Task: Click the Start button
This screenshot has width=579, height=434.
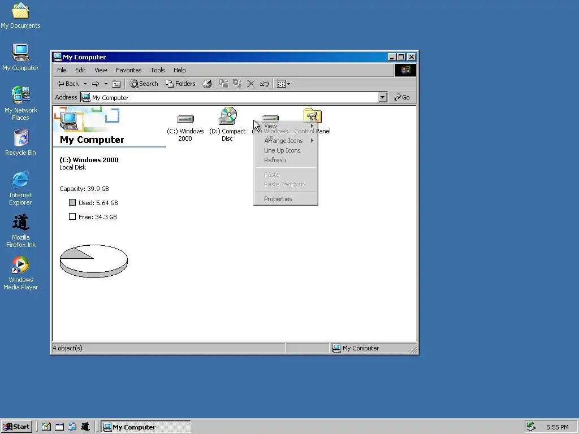Action: (x=16, y=427)
